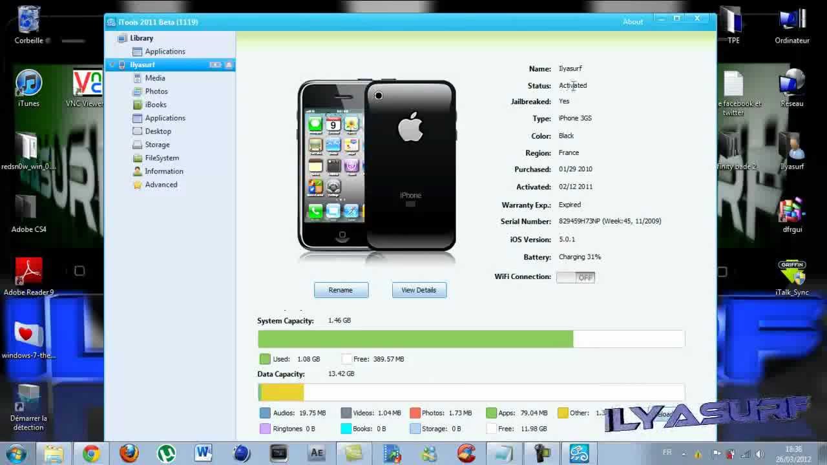The width and height of the screenshot is (827, 465).
Task: Open Ilyasurf user folder on desktop
Action: (x=792, y=151)
